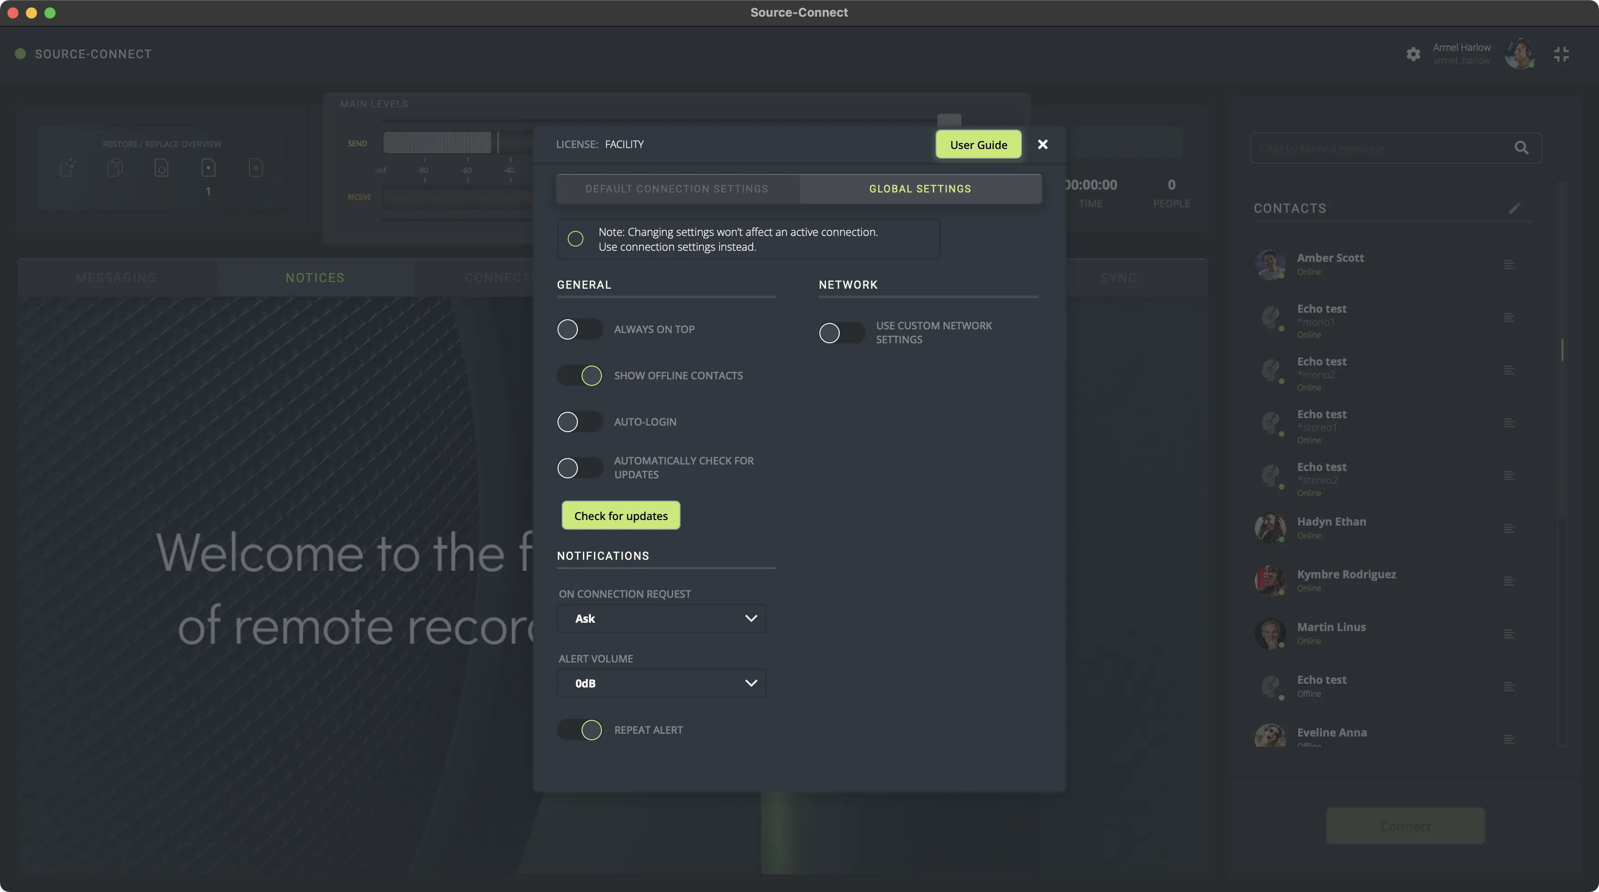The image size is (1599, 892).
Task: Open the Echo test *stereo2 contact menu icon
Action: point(1509,476)
